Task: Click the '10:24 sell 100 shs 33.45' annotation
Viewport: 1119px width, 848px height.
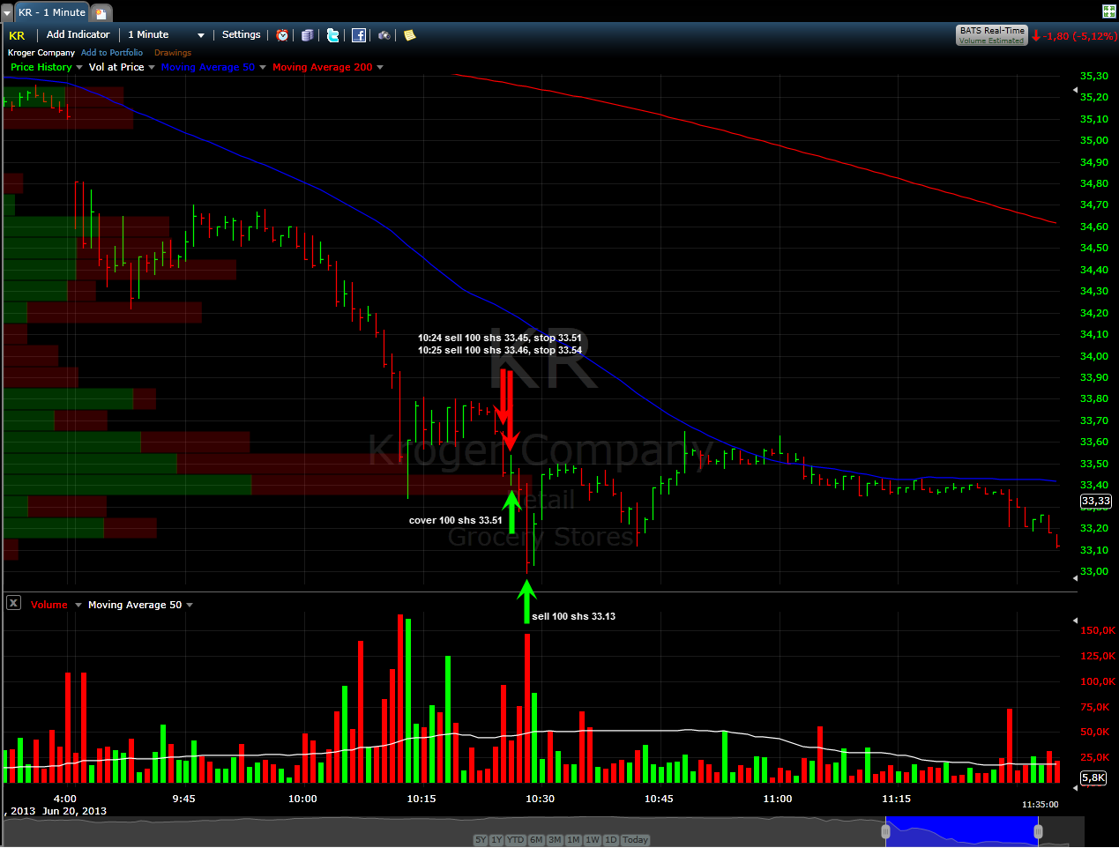Action: click(x=500, y=338)
